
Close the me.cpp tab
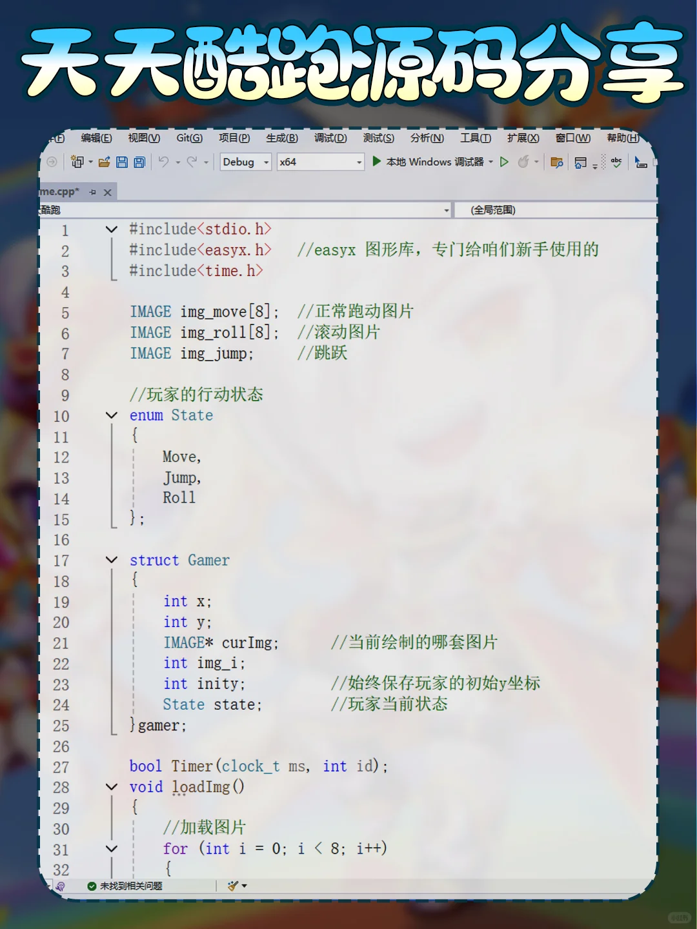click(x=108, y=192)
